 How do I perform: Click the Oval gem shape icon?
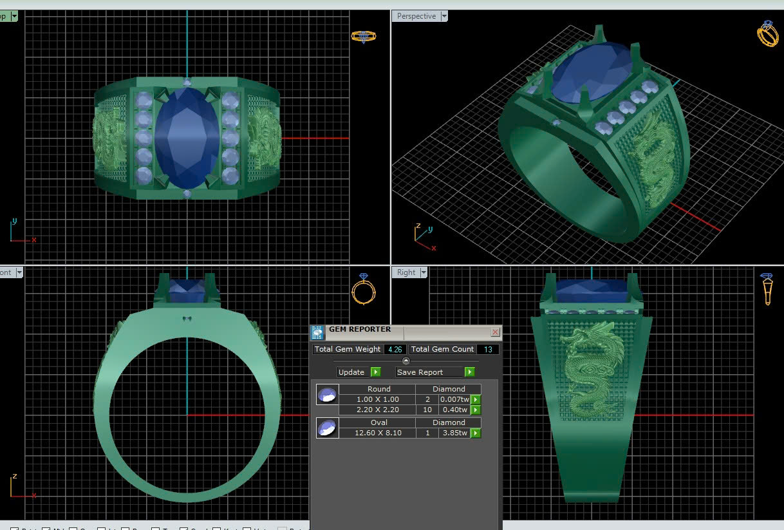(327, 428)
